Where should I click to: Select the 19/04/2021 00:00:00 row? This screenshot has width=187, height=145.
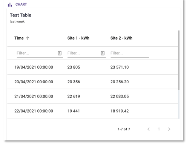[x=93, y=67]
